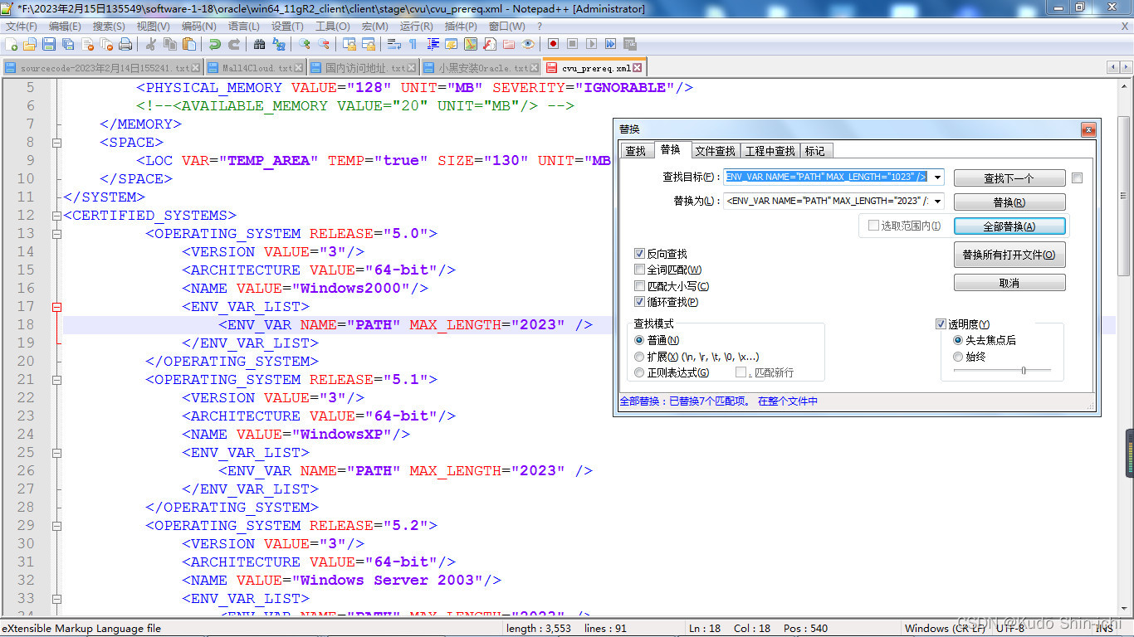This screenshot has width=1134, height=637.
Task: Switch to the 标记 dialog tab
Action: [815, 151]
